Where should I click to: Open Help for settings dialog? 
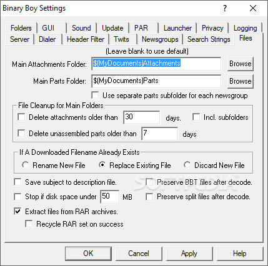(240, 254)
